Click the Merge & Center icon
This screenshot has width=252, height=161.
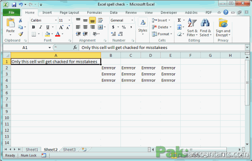(x=100, y=27)
